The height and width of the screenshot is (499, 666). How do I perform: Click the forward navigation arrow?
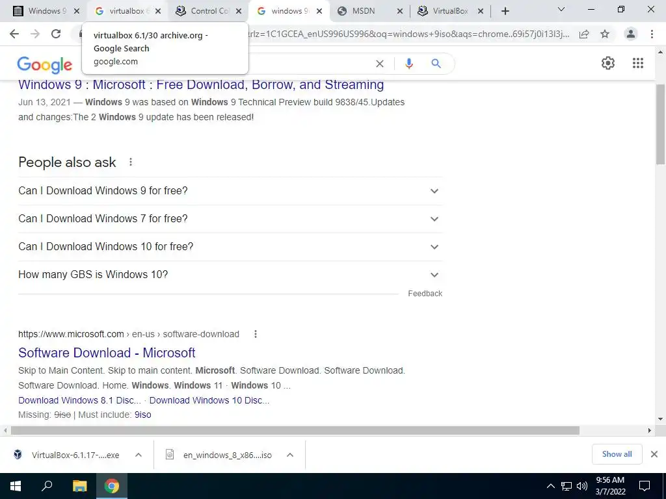35,34
